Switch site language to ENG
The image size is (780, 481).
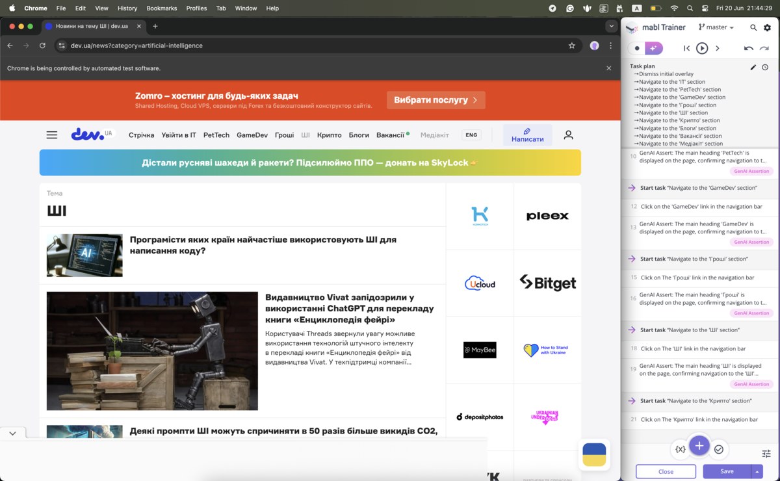[471, 135]
